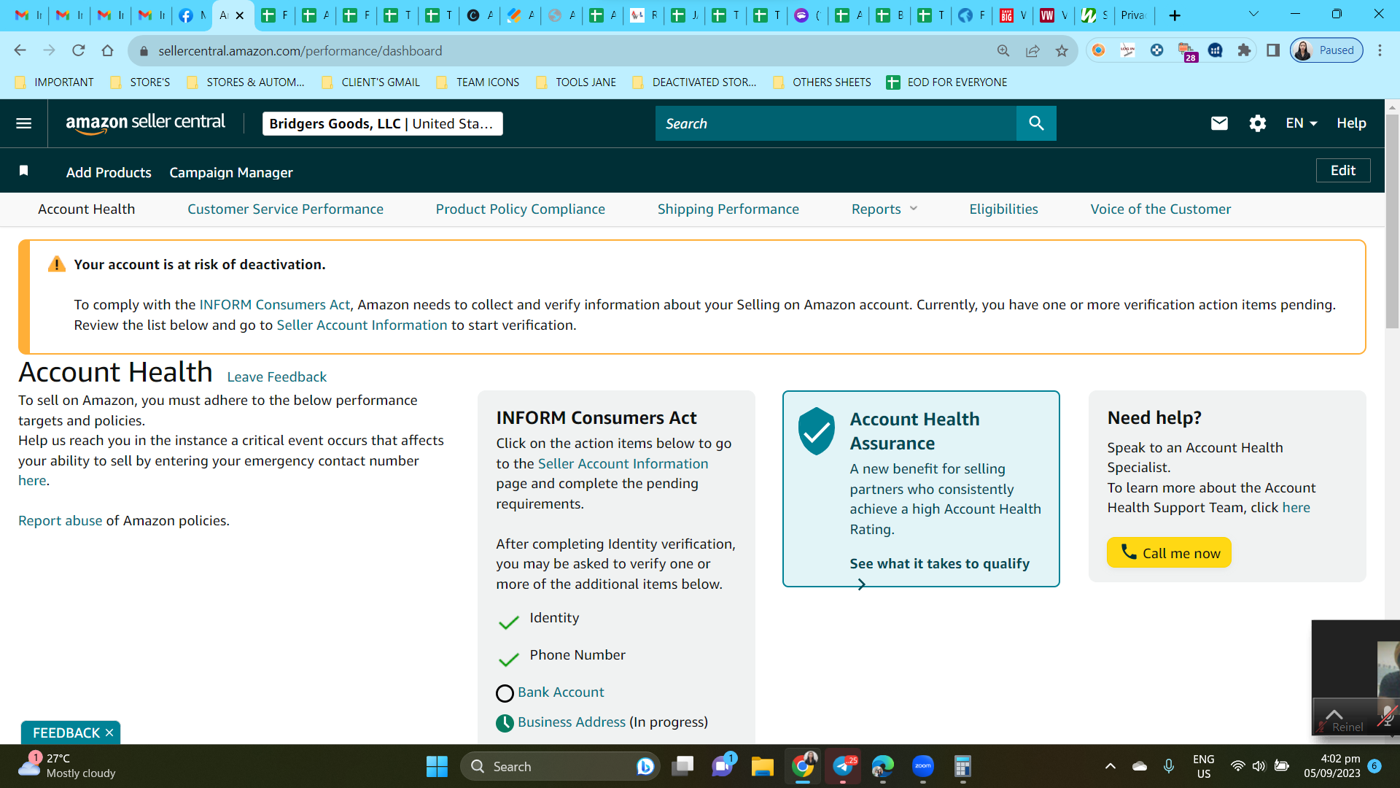
Task: Open Customer Service Performance tab
Action: (285, 209)
